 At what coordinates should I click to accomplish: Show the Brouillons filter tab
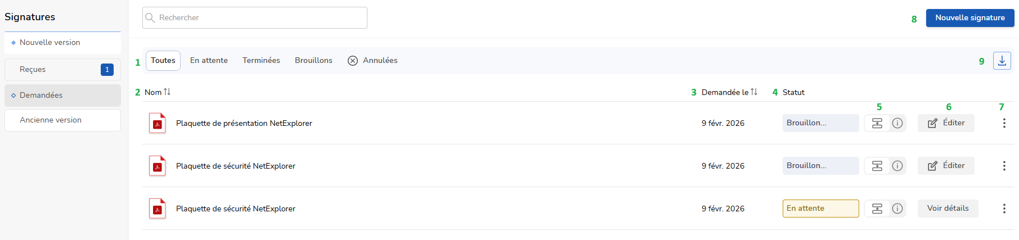pyautogui.click(x=313, y=61)
